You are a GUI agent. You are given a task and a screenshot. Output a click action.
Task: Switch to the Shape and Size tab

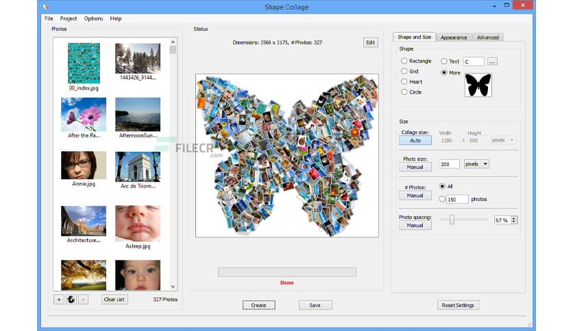[415, 37]
